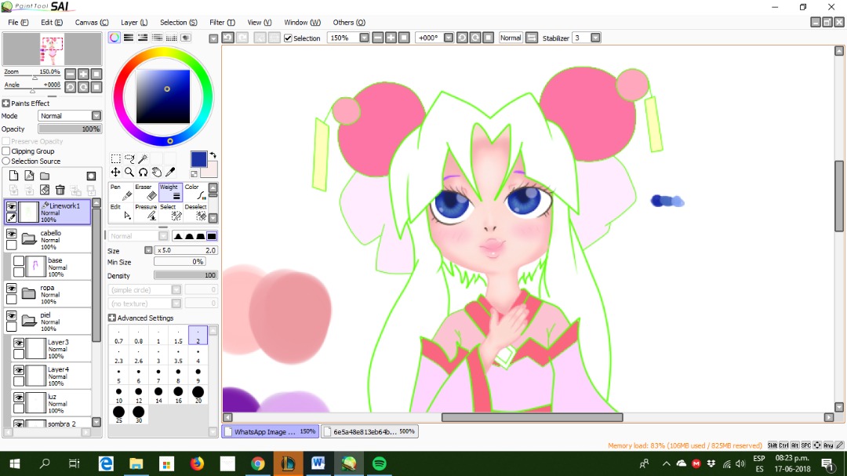
Task: Open the File menu
Action: click(18, 22)
